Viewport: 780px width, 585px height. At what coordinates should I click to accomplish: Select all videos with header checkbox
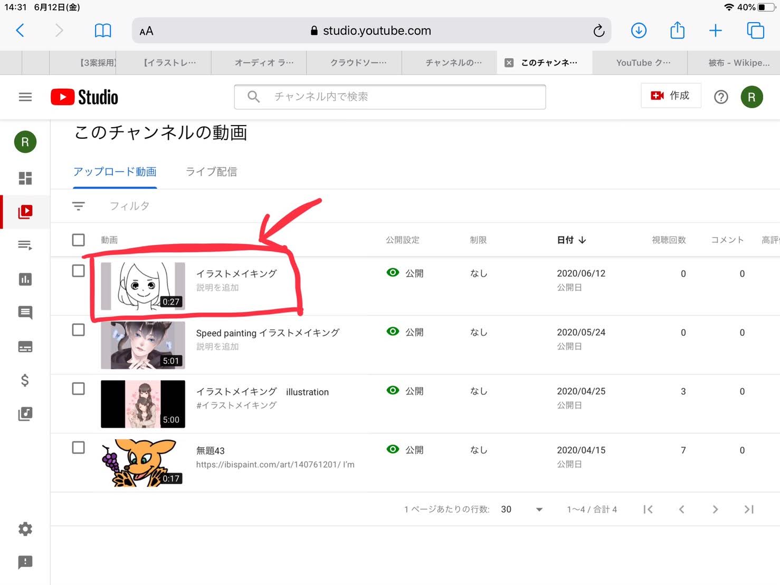[x=78, y=240]
